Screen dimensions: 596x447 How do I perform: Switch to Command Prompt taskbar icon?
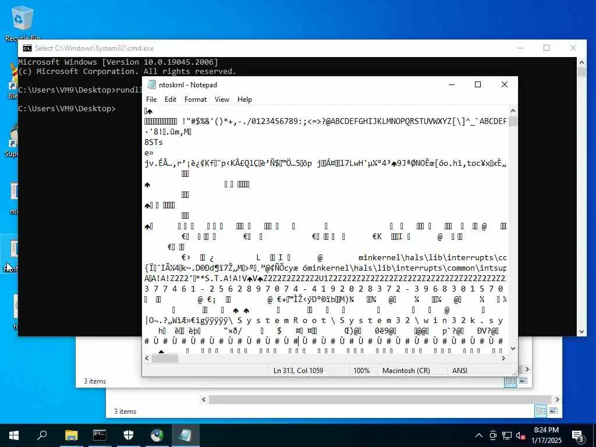point(100,435)
